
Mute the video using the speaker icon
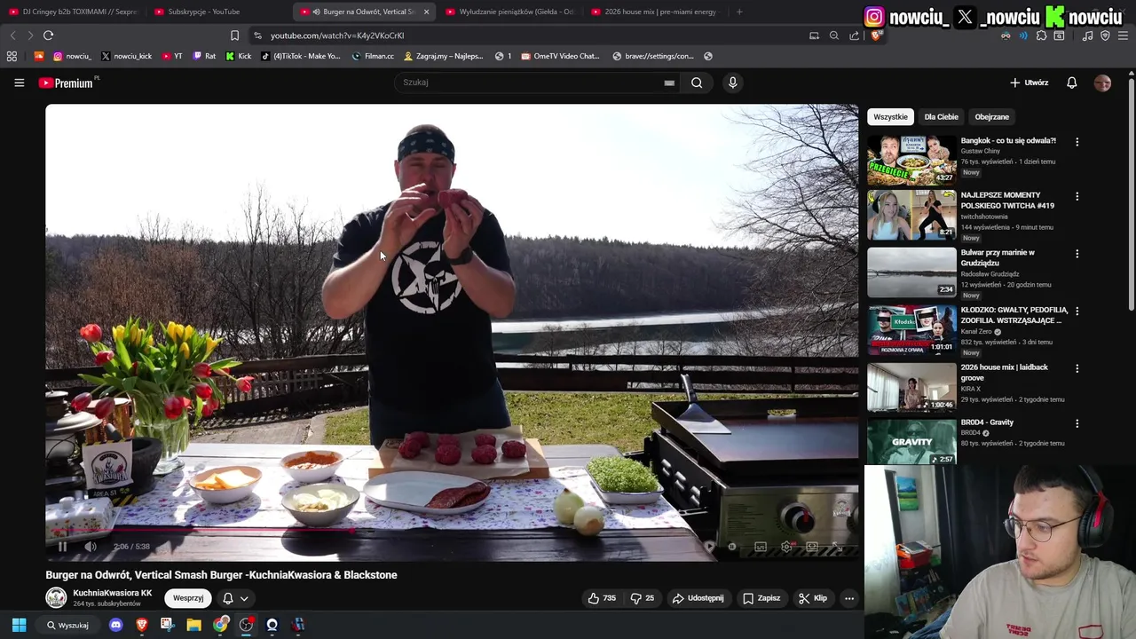point(91,547)
